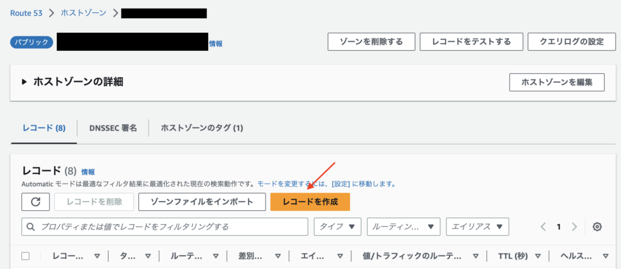Click the ゾーンファイルをインポート button
The height and width of the screenshot is (269, 621).
coord(202,202)
